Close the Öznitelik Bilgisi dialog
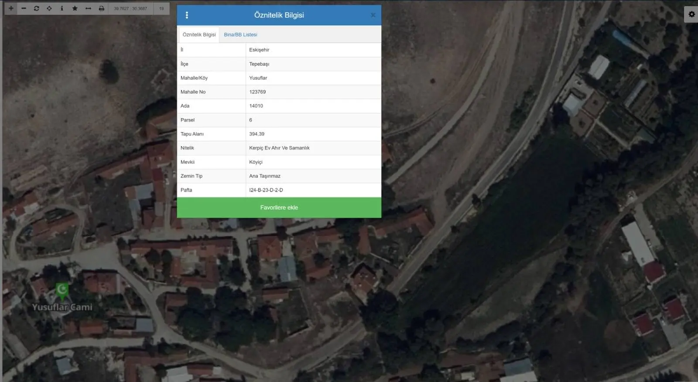This screenshot has height=382, width=698. pos(373,15)
